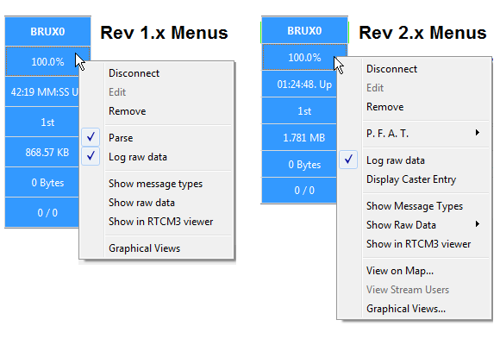The image size is (500, 345).
Task: Select the 1.781 MB stream cell
Action: click(299, 137)
